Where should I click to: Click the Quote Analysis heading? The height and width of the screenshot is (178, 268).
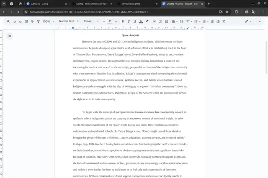click(130, 35)
